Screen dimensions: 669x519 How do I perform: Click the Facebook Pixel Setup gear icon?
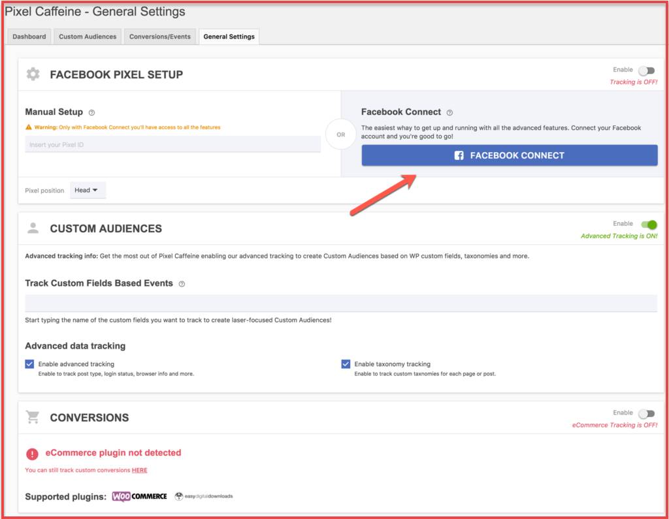point(33,74)
